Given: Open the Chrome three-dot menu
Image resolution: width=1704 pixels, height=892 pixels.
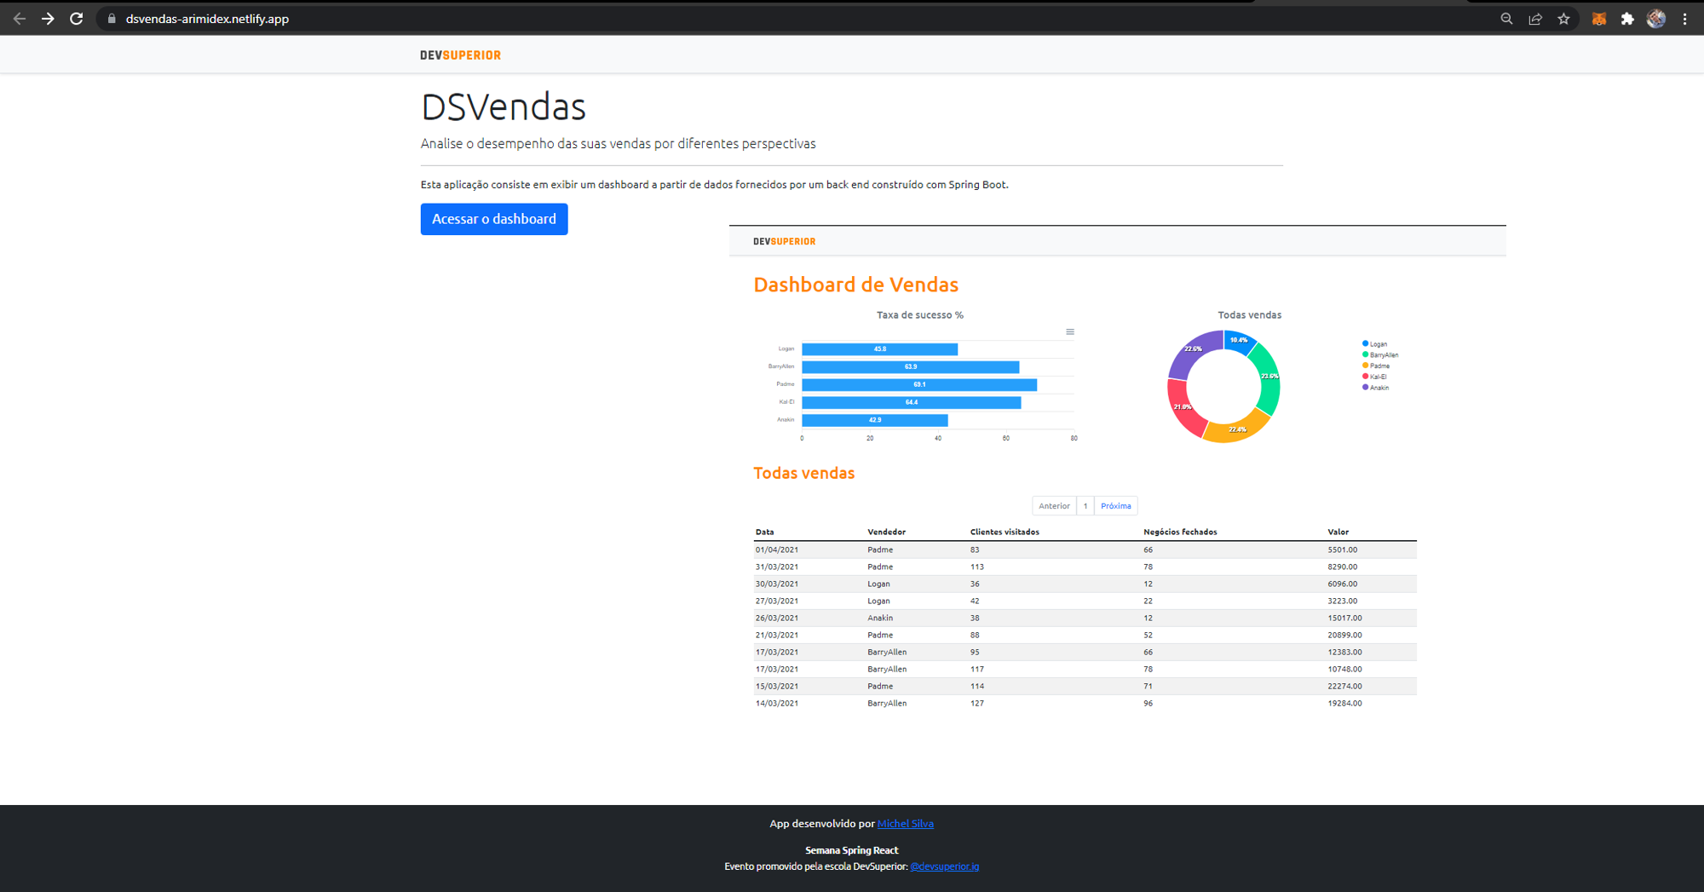Looking at the screenshot, I should click(x=1684, y=19).
